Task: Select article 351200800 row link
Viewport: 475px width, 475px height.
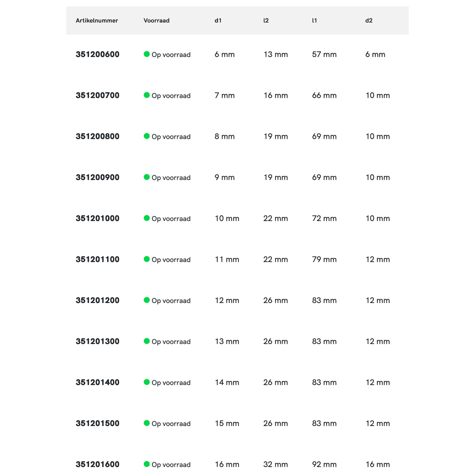Action: click(97, 136)
